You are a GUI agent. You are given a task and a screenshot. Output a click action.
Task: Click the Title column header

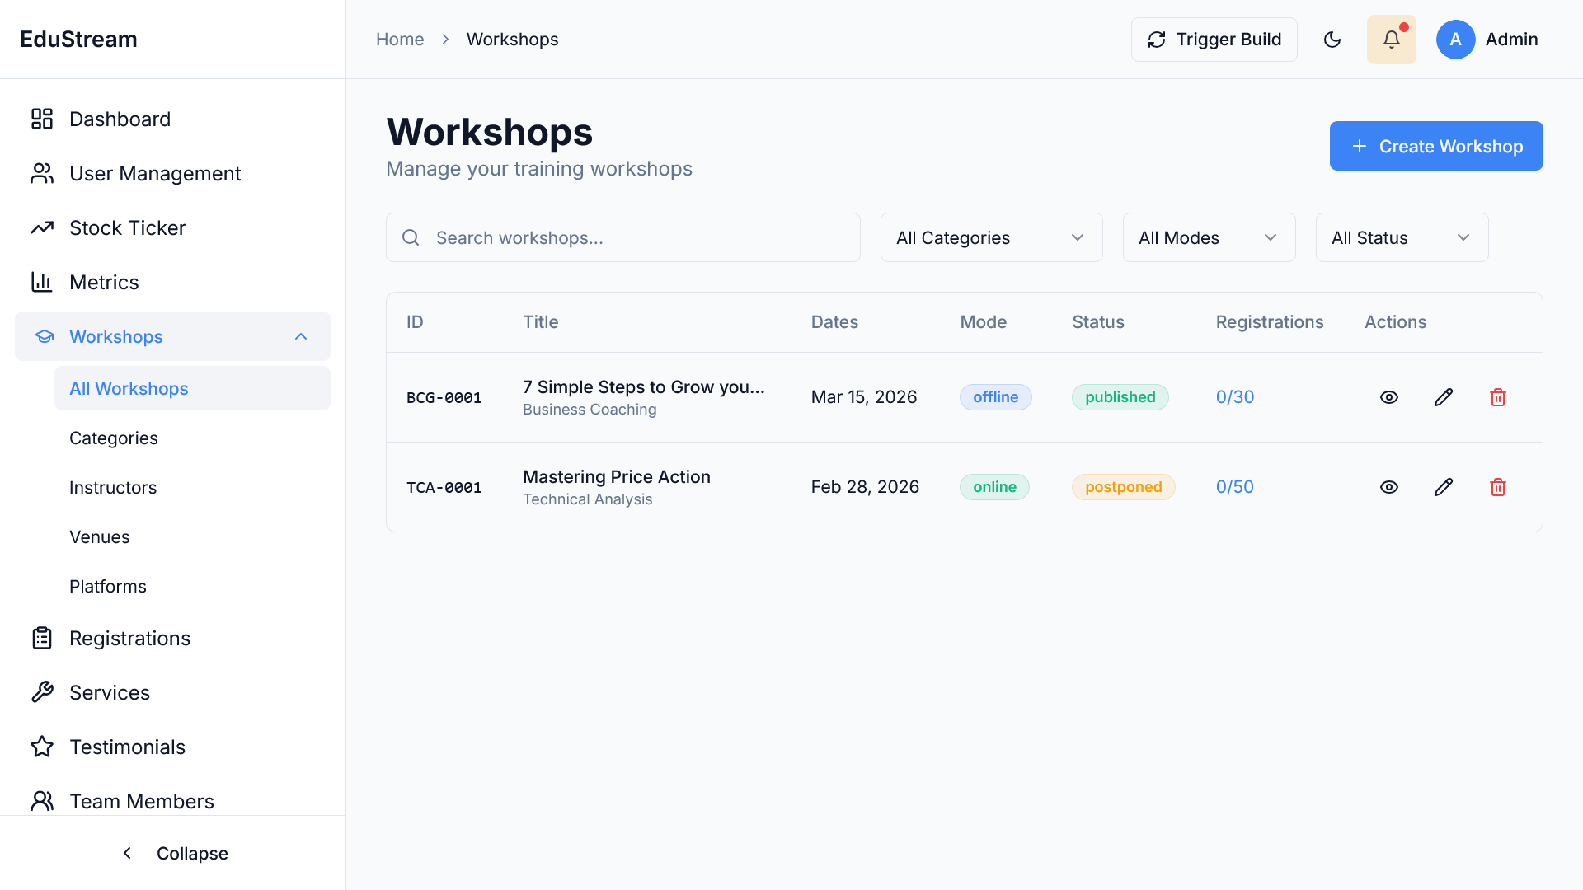[x=541, y=322]
